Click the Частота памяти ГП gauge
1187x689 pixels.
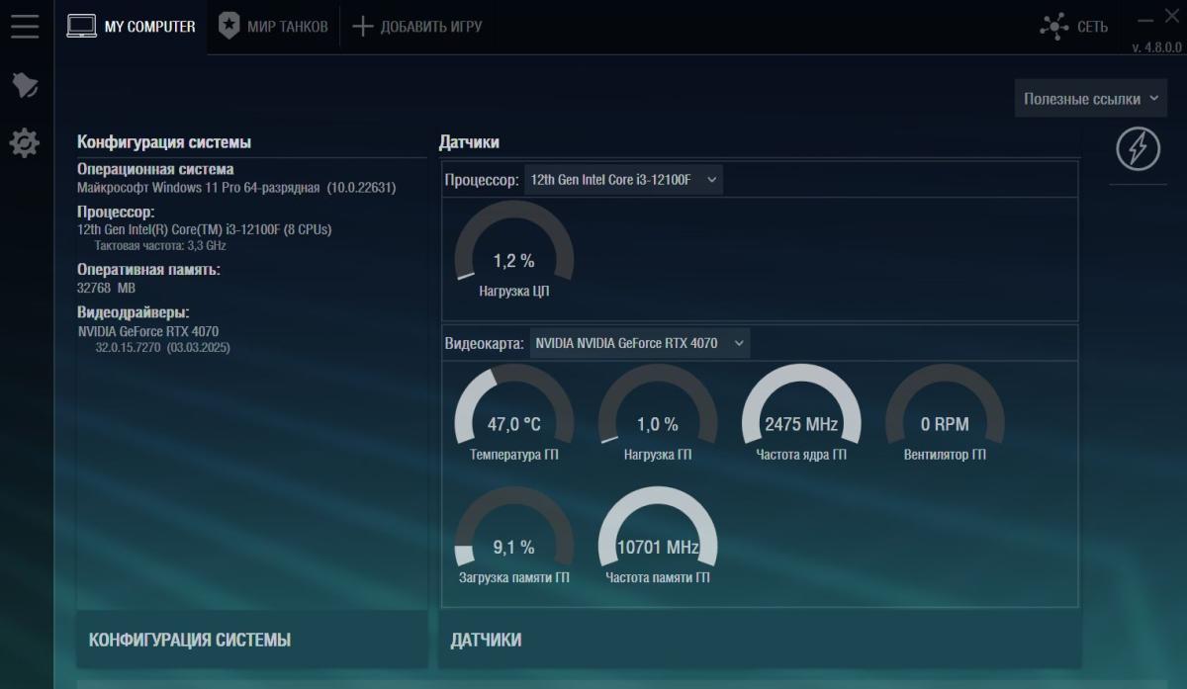tap(657, 537)
